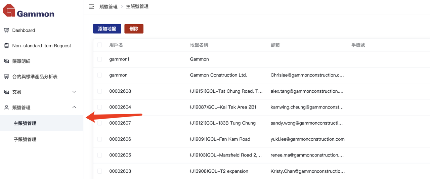The image size is (430, 179).
Task: Click the 添加地盤 button
Action: coord(107,29)
